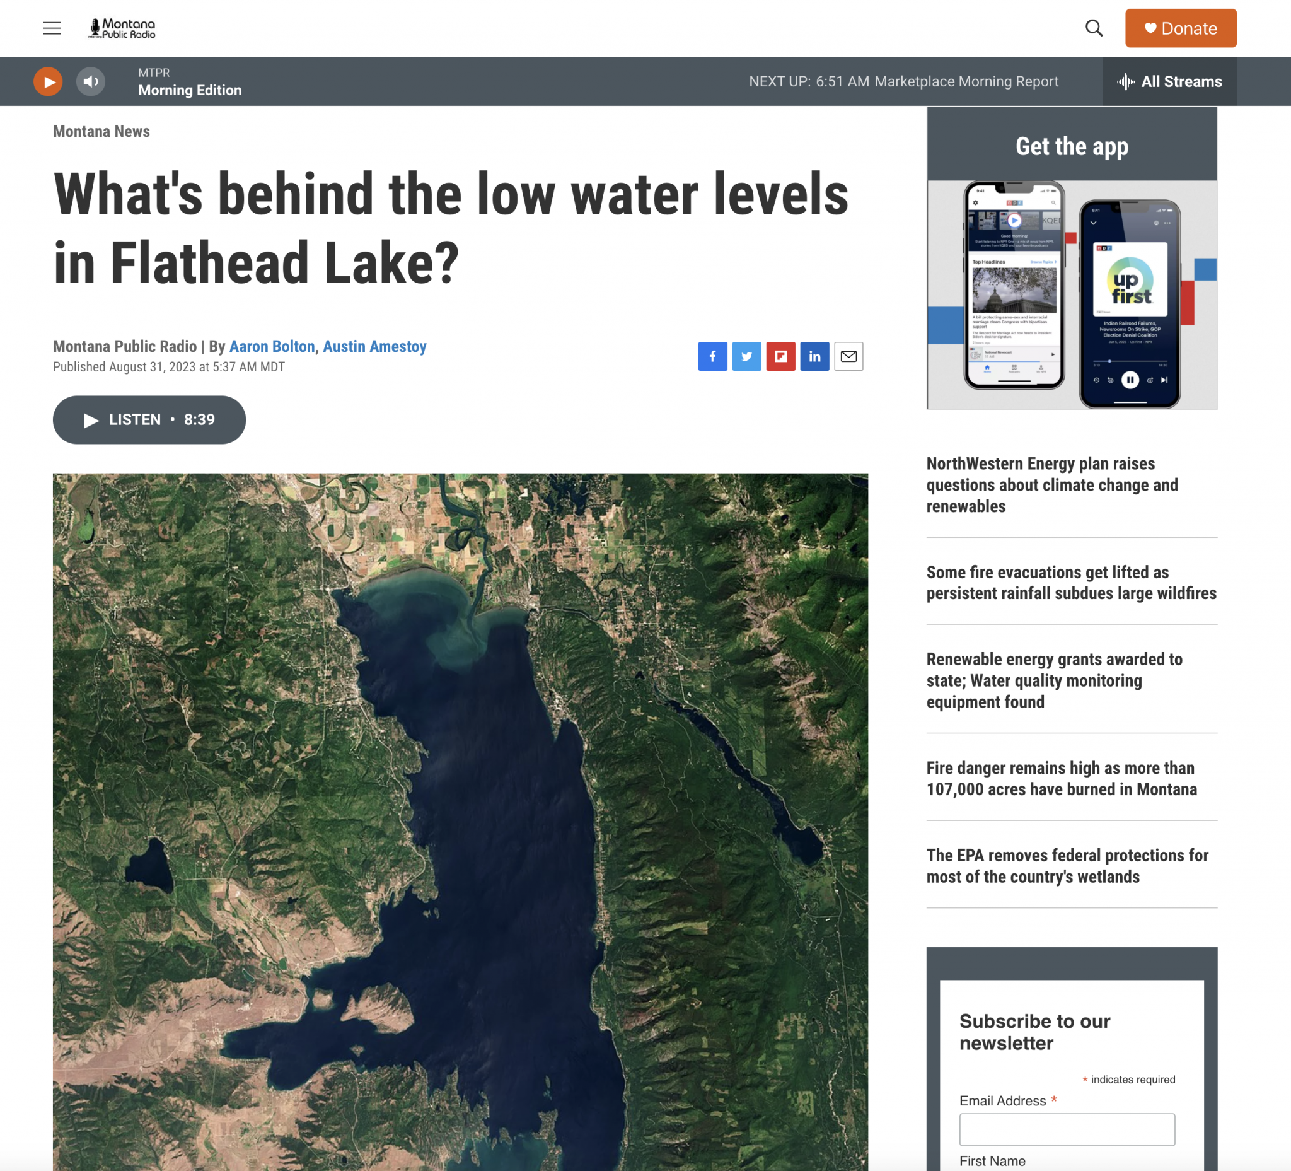
Task: Share article on Flipboard
Action: (780, 356)
